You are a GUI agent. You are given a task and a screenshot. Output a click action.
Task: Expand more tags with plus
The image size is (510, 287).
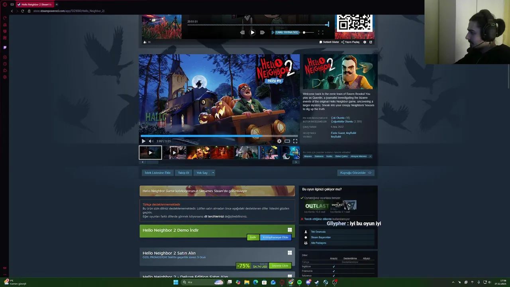370,156
